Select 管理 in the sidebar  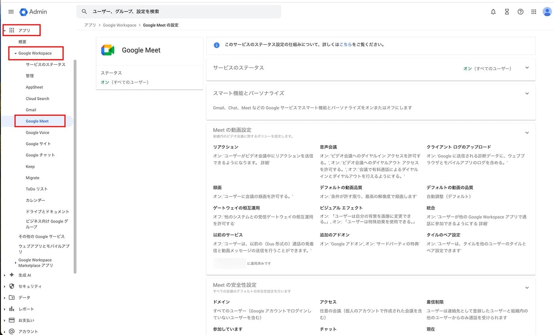click(x=30, y=76)
